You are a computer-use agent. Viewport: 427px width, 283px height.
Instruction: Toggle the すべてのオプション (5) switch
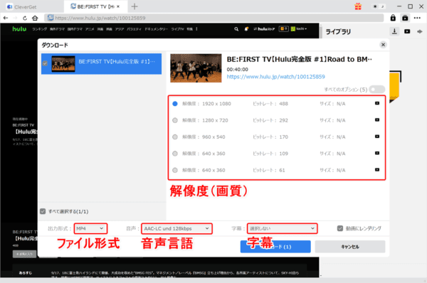click(x=377, y=90)
